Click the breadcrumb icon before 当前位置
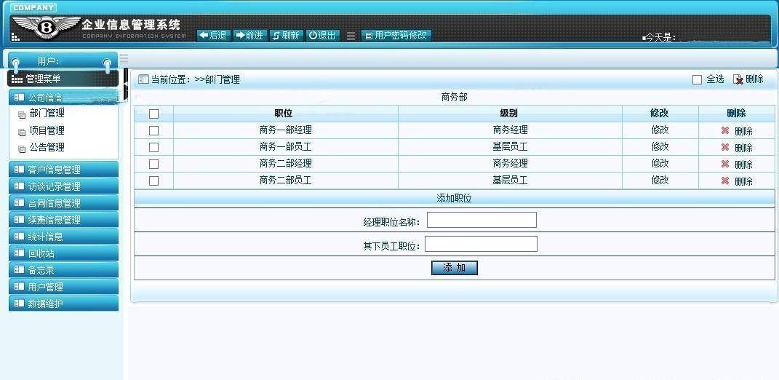Image resolution: width=779 pixels, height=380 pixels. click(143, 79)
